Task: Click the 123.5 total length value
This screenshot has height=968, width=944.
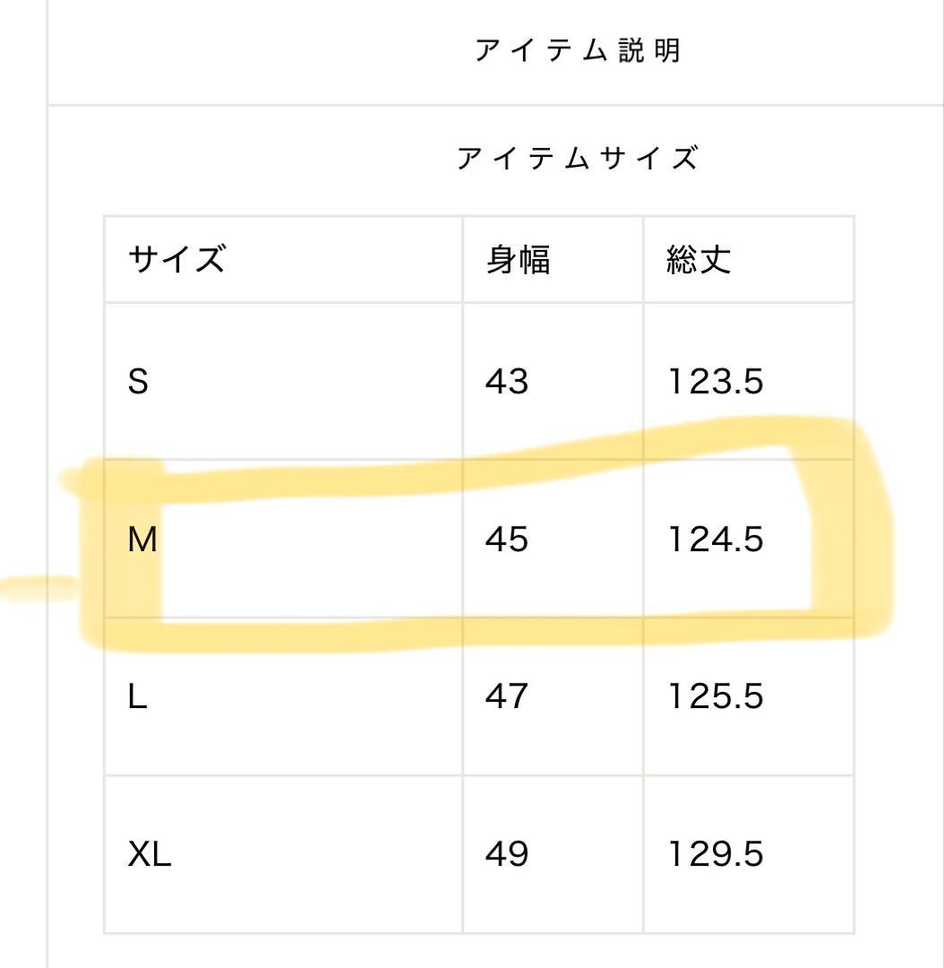Action: click(x=717, y=382)
